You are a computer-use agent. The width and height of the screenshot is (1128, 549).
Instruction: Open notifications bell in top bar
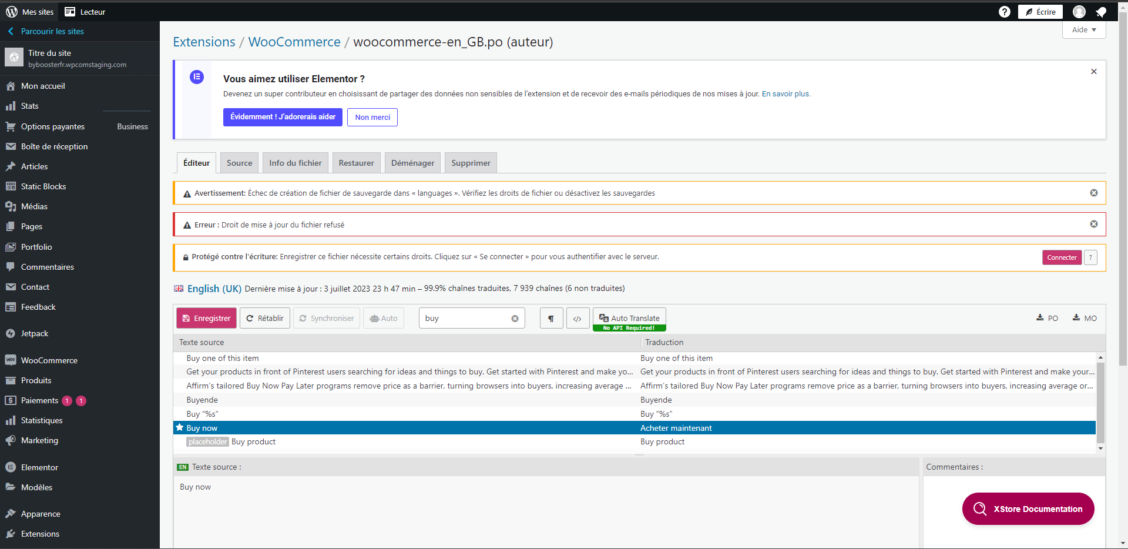1101,12
